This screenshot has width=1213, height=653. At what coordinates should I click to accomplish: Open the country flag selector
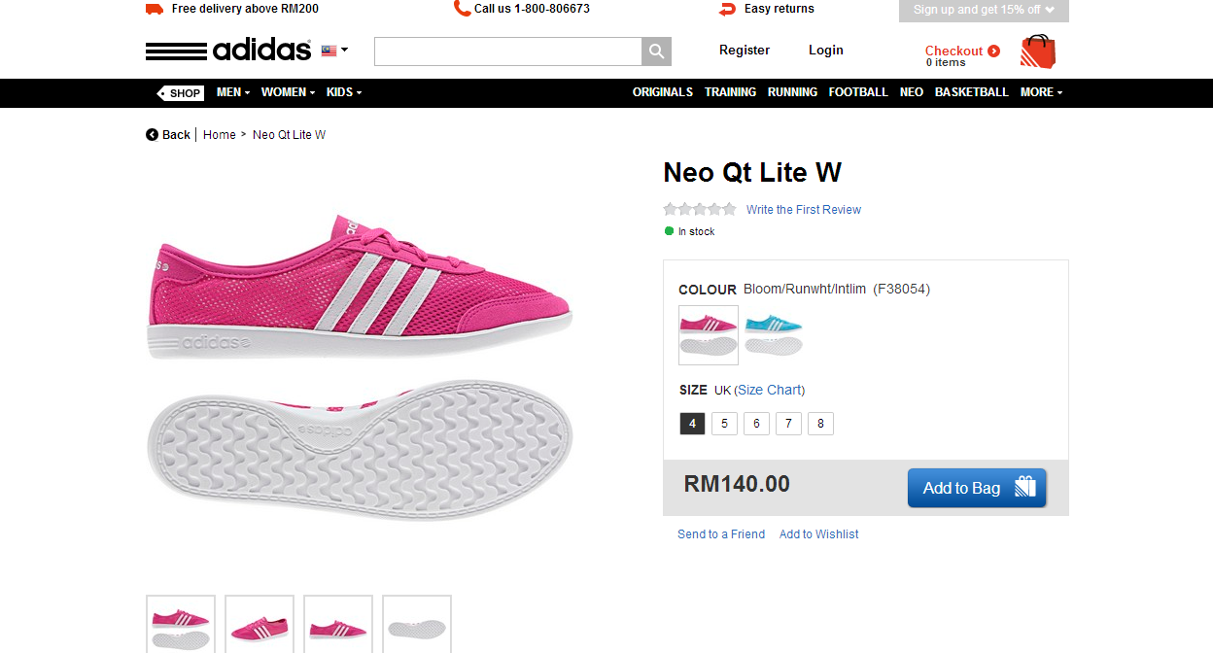click(334, 51)
